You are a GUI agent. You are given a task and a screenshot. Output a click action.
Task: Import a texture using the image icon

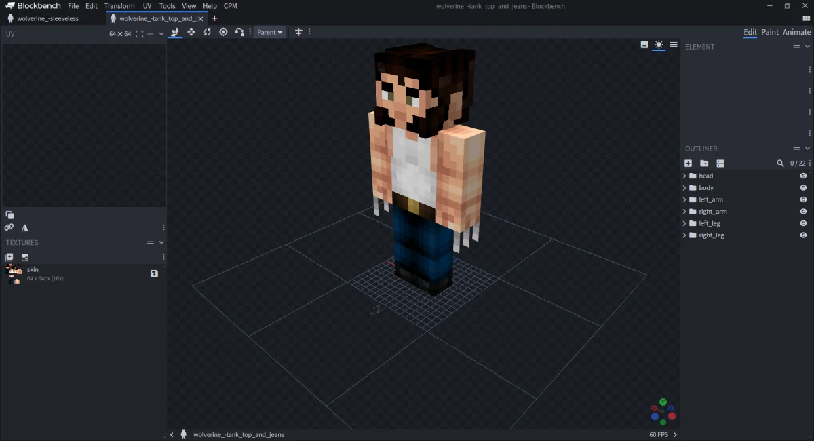click(25, 257)
